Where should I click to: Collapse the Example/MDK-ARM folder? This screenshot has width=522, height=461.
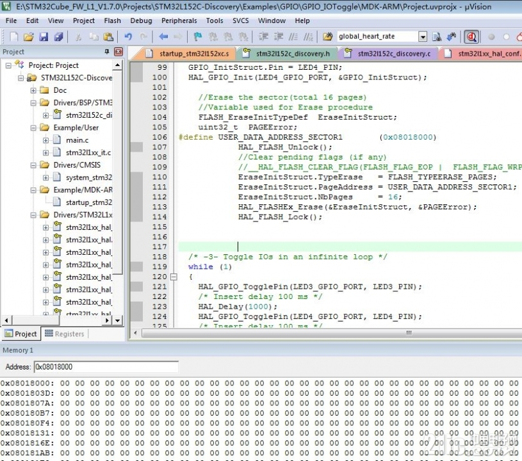pos(33,190)
